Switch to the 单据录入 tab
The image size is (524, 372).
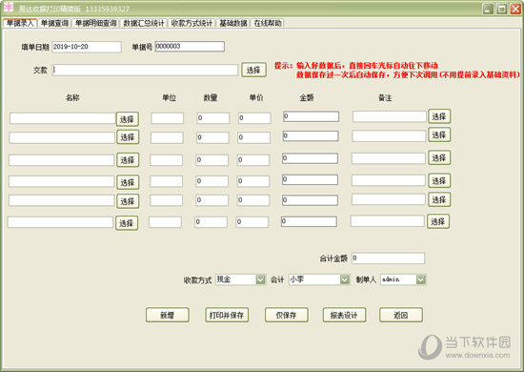[20, 23]
